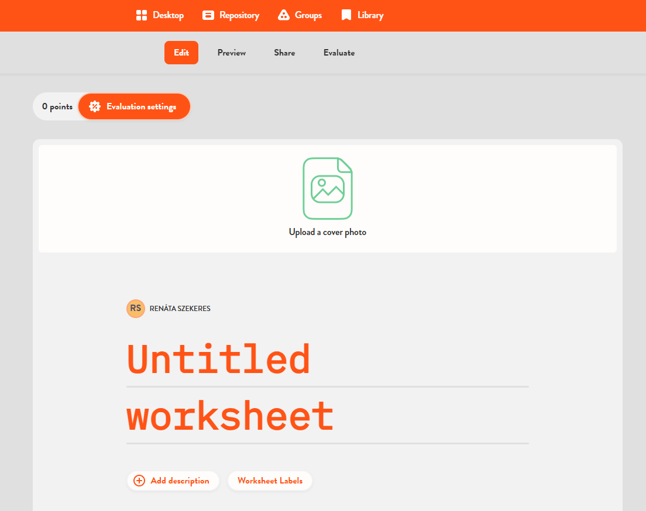646x511 pixels.
Task: Click the Desktop grid icon
Action: [141, 15]
